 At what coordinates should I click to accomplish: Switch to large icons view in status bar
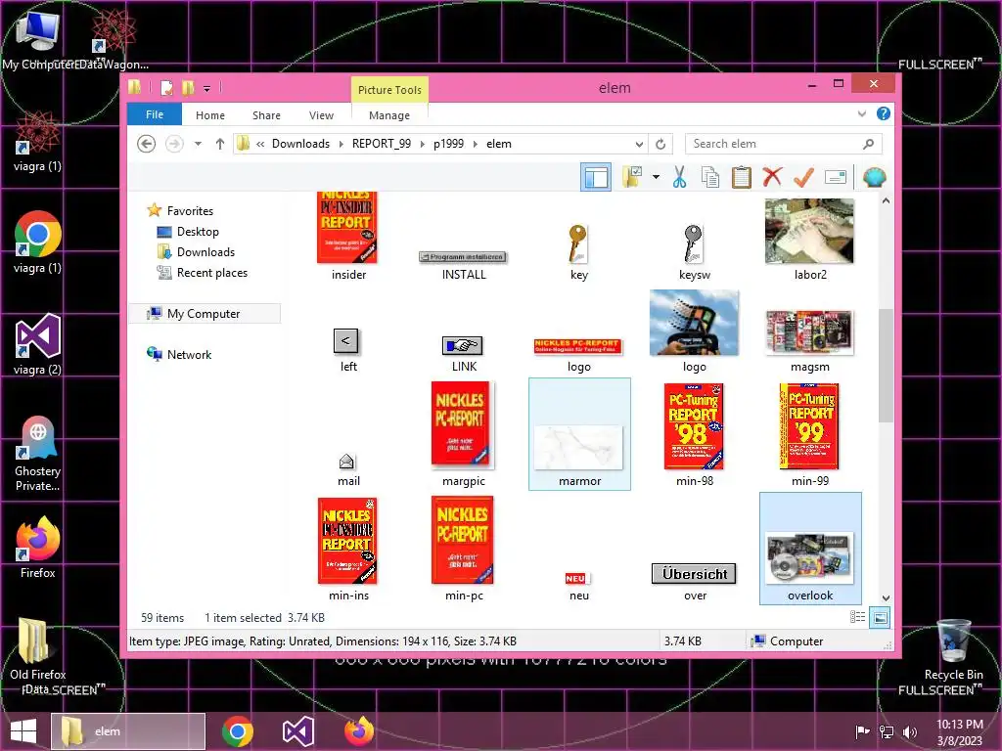880,617
